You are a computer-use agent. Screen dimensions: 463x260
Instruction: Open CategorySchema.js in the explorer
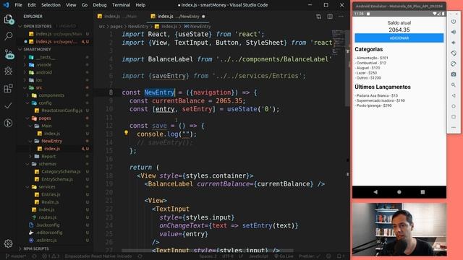tap(61, 172)
